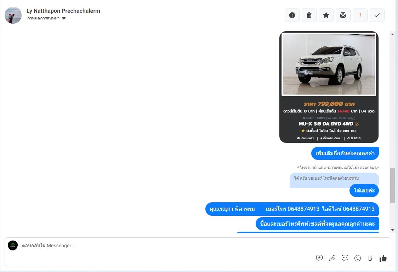Click the chat scrollbar down arrow
The height and width of the screenshot is (272, 398).
click(x=392, y=230)
